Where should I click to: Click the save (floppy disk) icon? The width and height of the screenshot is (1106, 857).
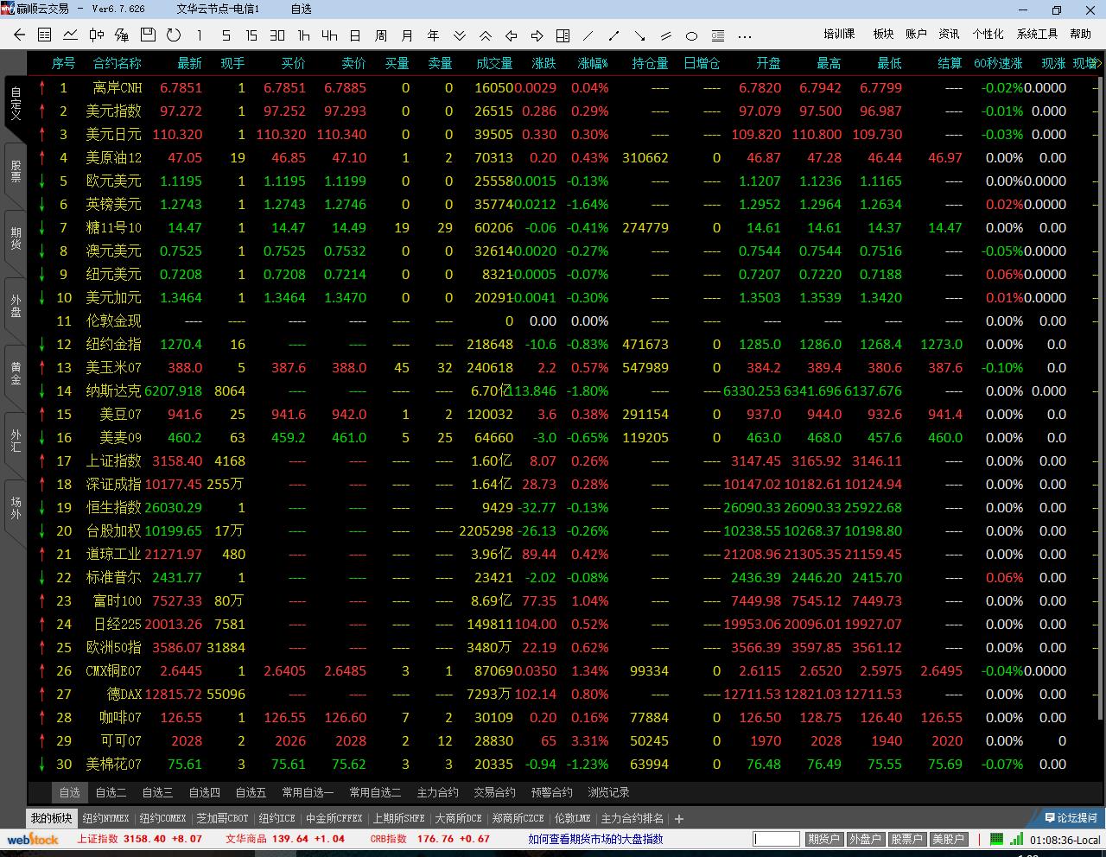point(148,35)
